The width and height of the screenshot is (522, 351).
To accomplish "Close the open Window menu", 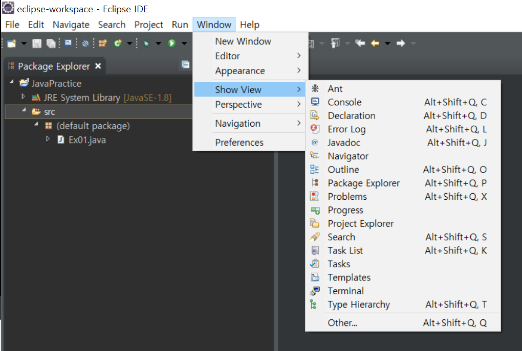I will click(214, 25).
